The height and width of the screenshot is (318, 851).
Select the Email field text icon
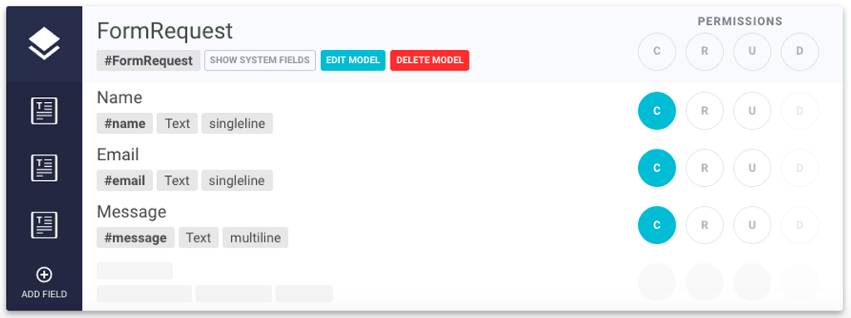click(x=44, y=169)
